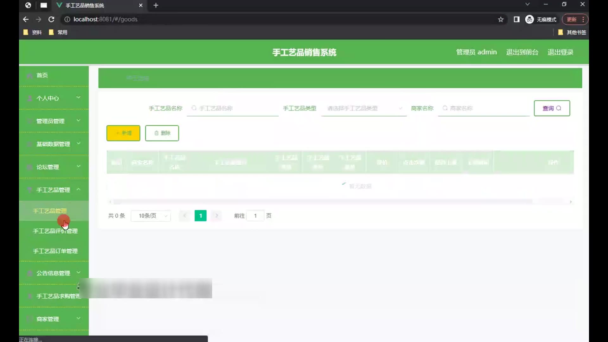Open browser side panel icon
Image resolution: width=608 pixels, height=342 pixels.
point(516,19)
